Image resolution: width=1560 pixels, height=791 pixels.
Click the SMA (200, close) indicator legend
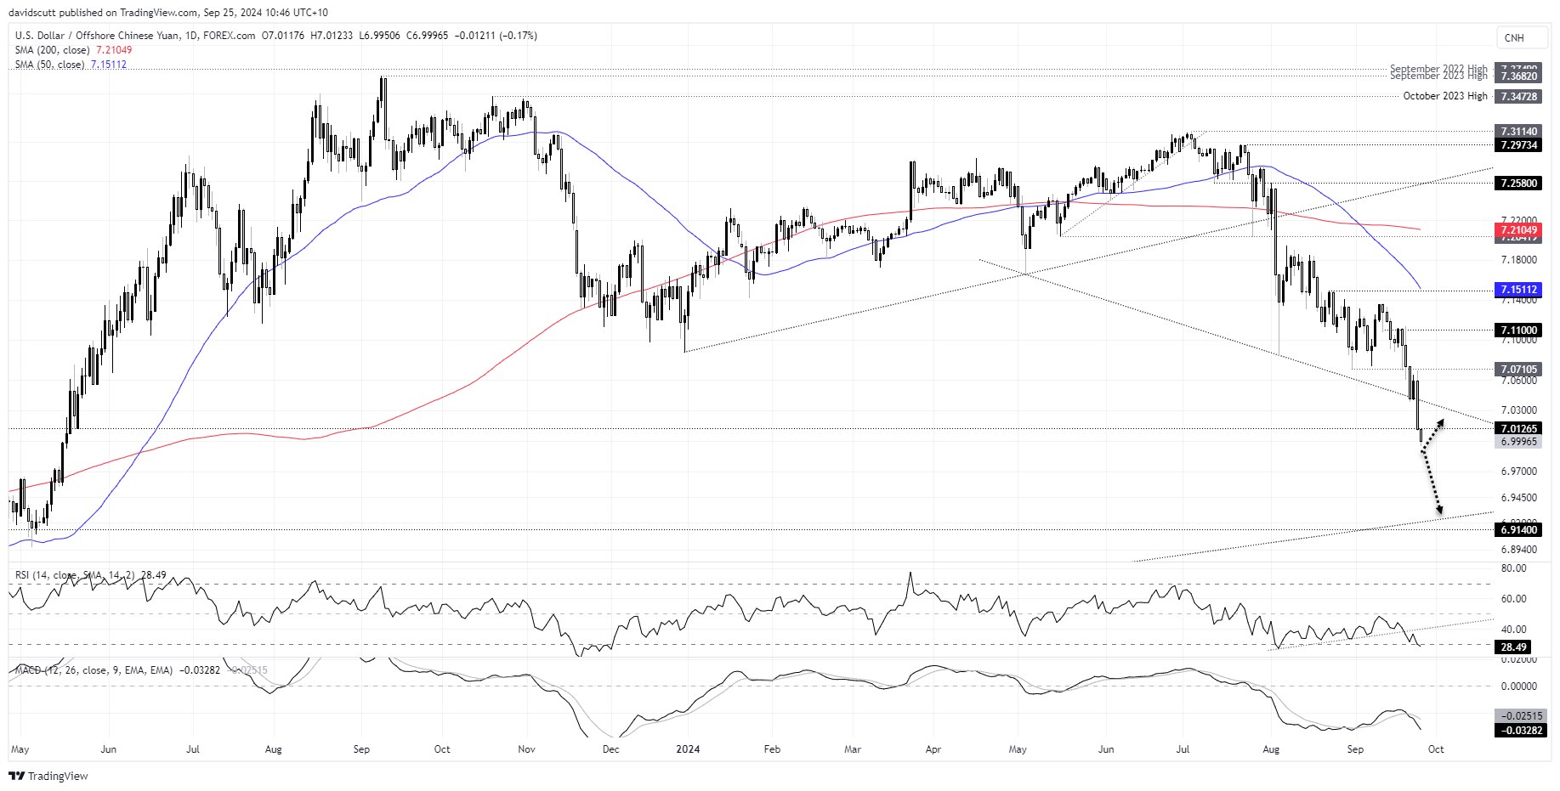[x=73, y=50]
